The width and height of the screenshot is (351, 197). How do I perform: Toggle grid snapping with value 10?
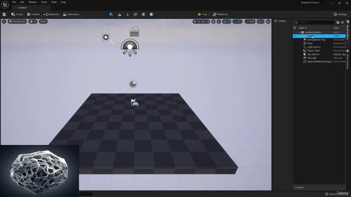[x=227, y=22]
